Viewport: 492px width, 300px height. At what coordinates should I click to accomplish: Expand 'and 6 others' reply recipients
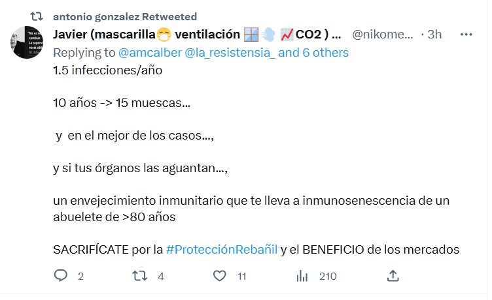click(313, 52)
